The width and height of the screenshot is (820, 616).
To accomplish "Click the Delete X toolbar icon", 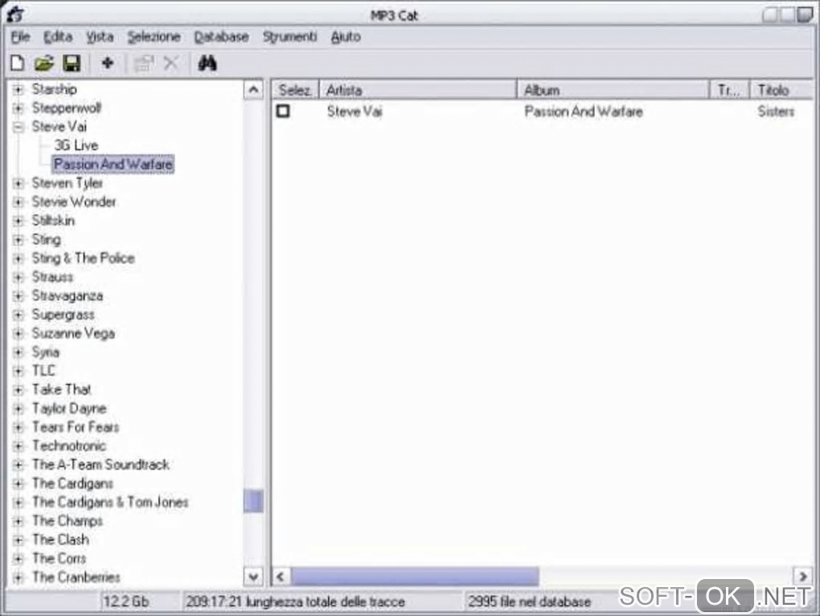I will (171, 63).
